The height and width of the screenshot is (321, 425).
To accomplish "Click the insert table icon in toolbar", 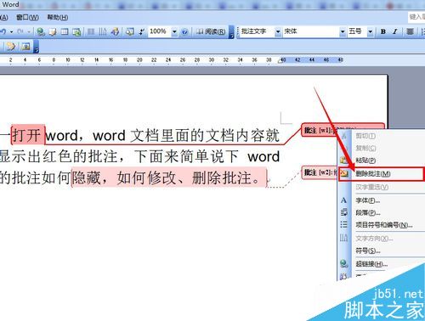I will tap(65, 31).
